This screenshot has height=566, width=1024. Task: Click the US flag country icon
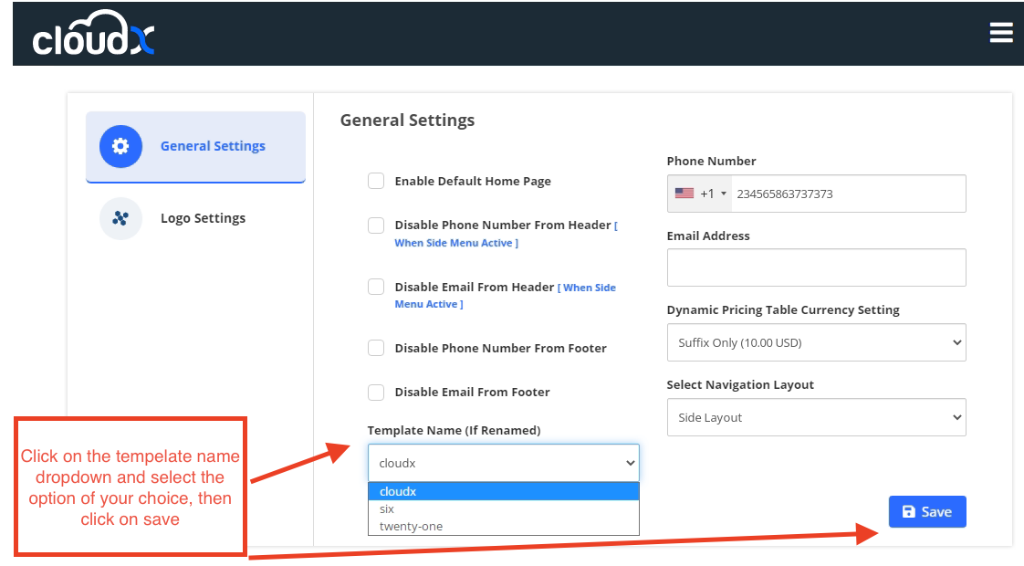click(x=684, y=194)
